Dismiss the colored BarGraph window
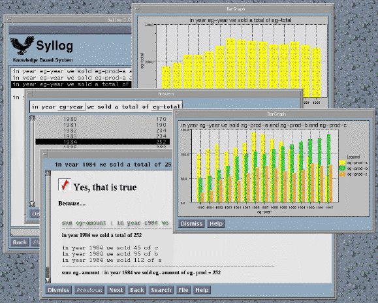The image size is (378, 303). coord(191,224)
